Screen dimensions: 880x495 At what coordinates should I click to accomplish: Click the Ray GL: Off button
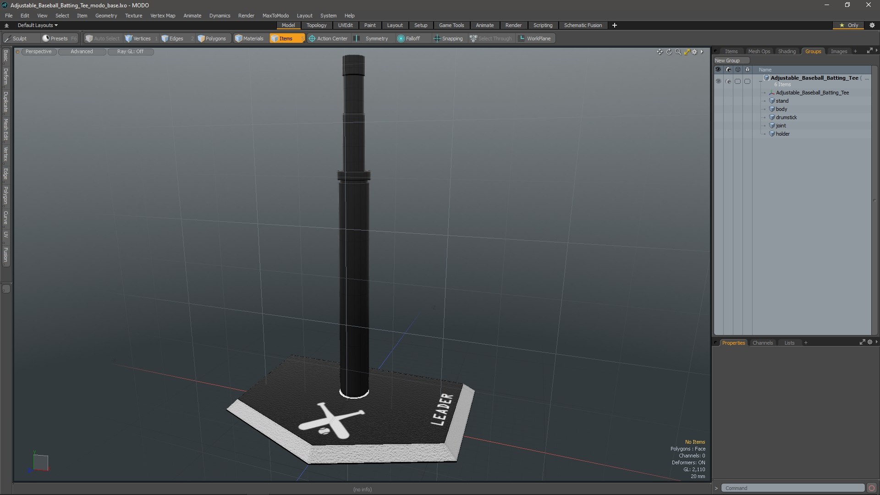pos(130,51)
